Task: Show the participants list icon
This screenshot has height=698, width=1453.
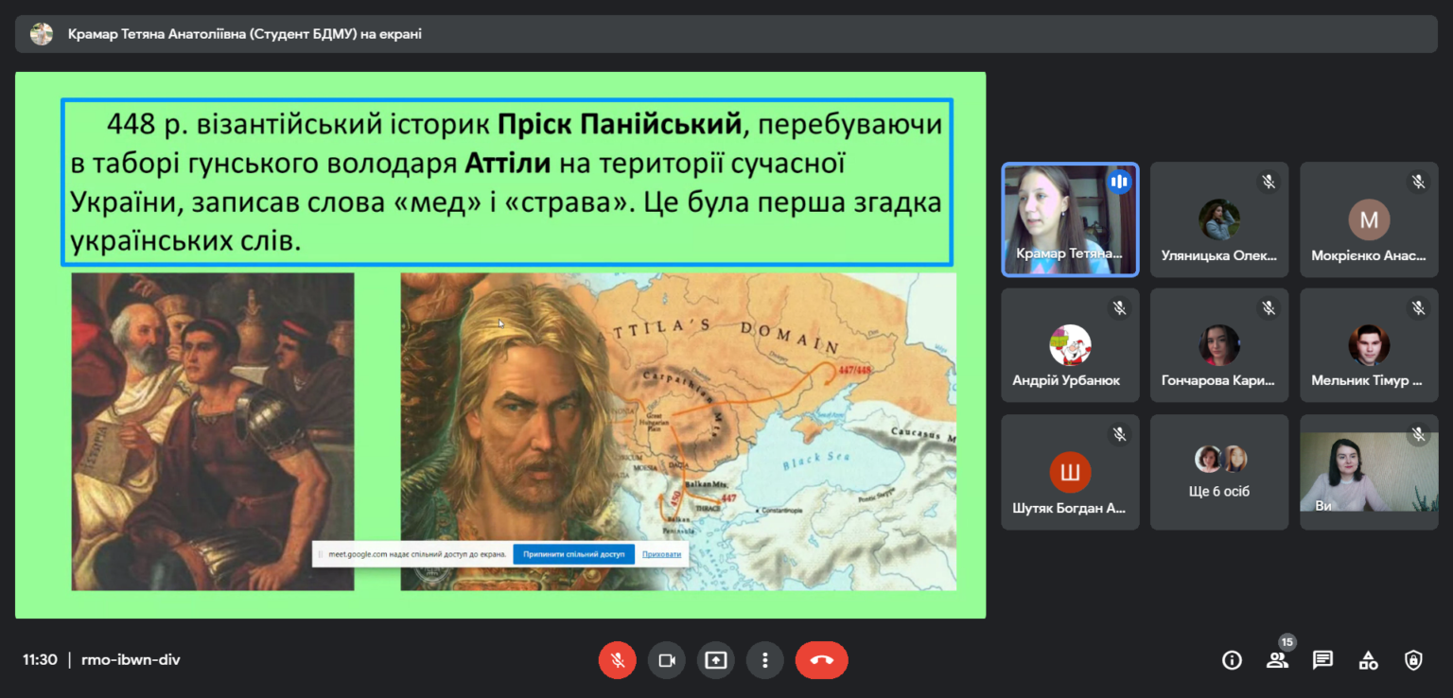Action: (x=1277, y=660)
